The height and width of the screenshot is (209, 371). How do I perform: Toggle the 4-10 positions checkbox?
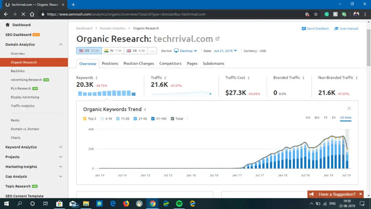[x=102, y=119]
